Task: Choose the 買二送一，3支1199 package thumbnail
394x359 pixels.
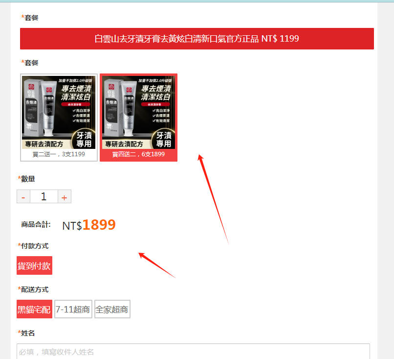Action: 59,118
